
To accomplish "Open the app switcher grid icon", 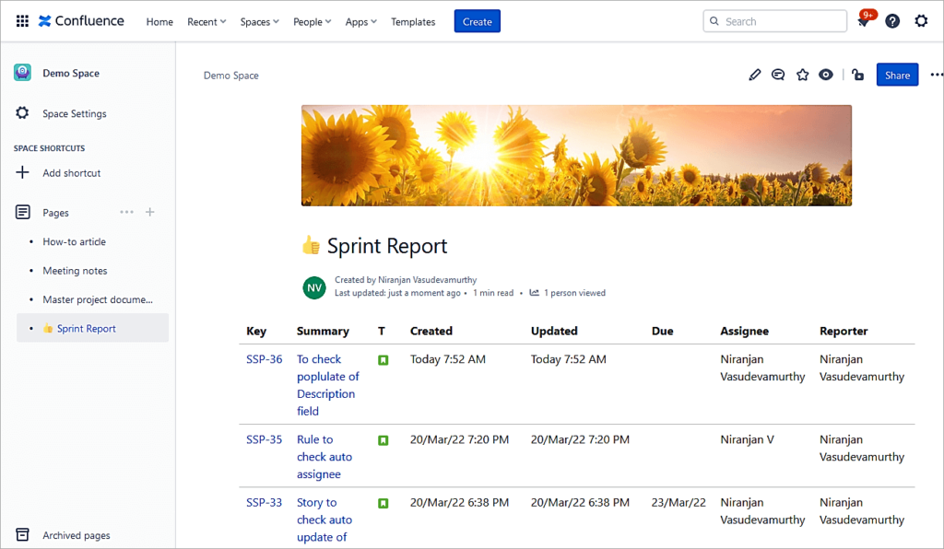I will click(x=22, y=21).
